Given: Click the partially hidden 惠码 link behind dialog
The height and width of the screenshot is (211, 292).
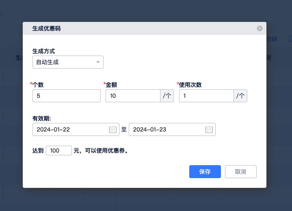Looking at the screenshot, I should [272, 39].
